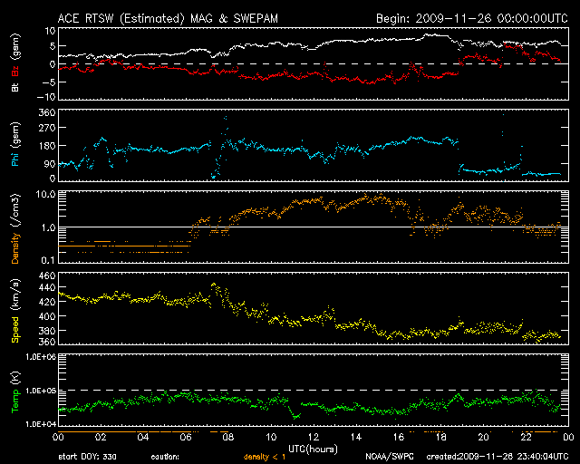Image resolution: width=580 pixels, height=464 pixels.
Task: Click the '1.0E+04' tick on the Temp axis
Action: pos(41,424)
